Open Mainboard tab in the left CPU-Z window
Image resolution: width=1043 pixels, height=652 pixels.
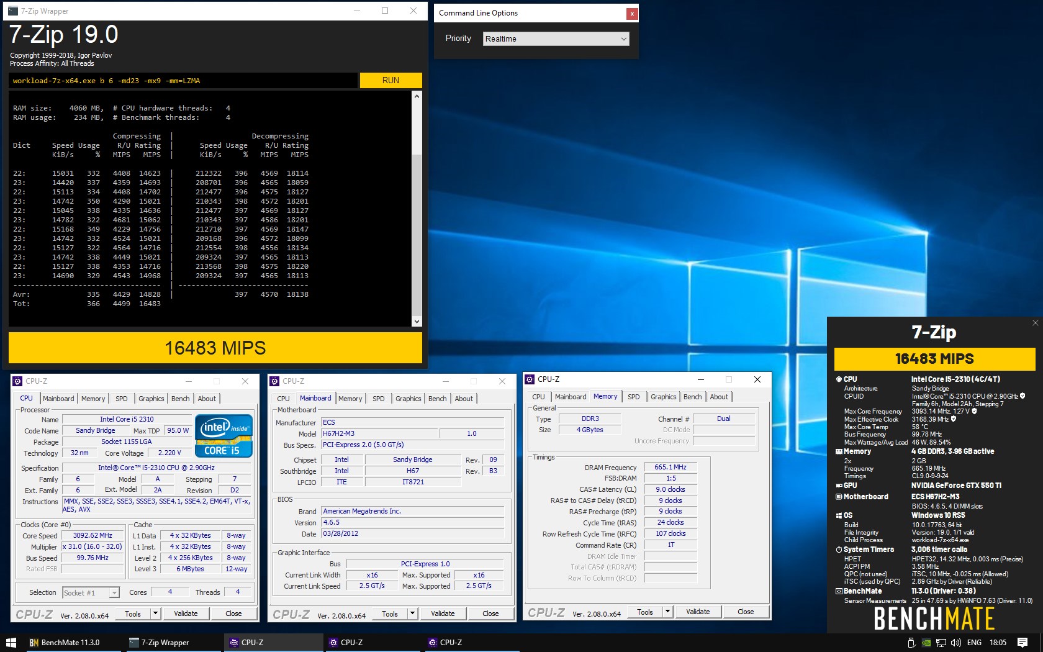click(x=58, y=399)
